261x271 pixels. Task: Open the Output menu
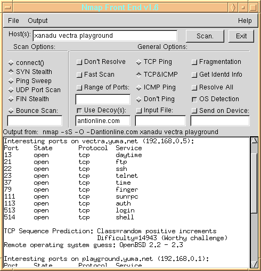click(x=38, y=21)
